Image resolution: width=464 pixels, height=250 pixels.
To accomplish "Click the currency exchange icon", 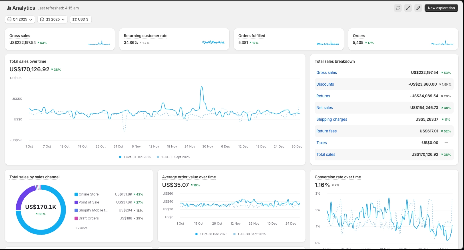I will [75, 19].
